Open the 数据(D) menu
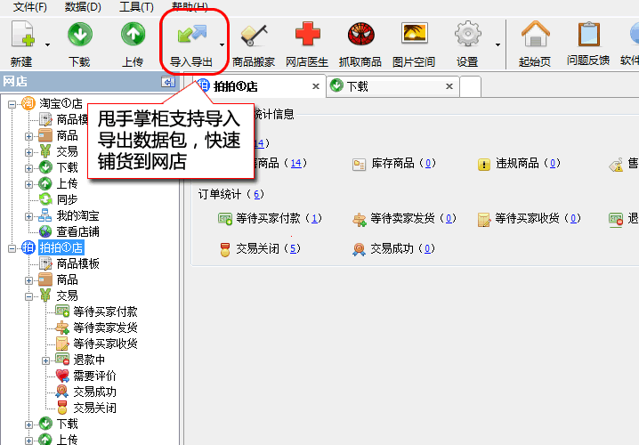This screenshot has width=639, height=445. [83, 7]
